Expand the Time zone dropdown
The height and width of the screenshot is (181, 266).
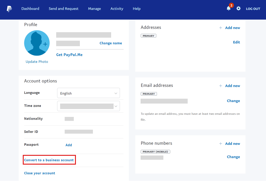click(x=88, y=106)
